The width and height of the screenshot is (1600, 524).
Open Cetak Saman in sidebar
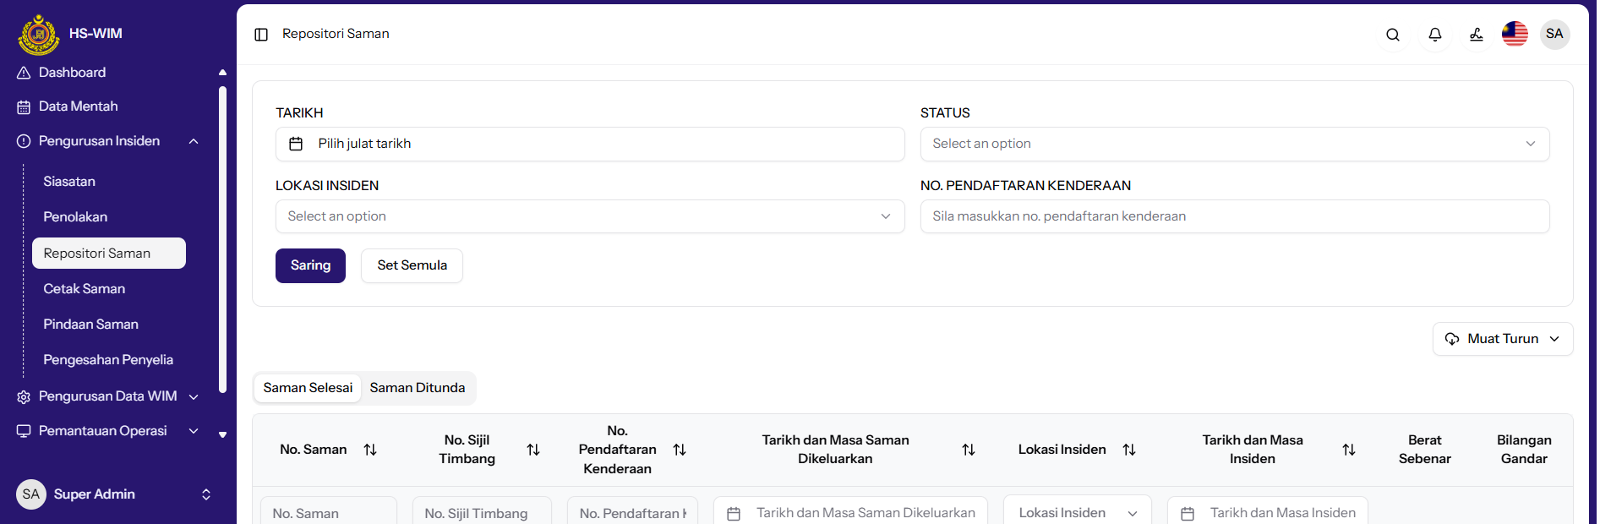point(85,289)
